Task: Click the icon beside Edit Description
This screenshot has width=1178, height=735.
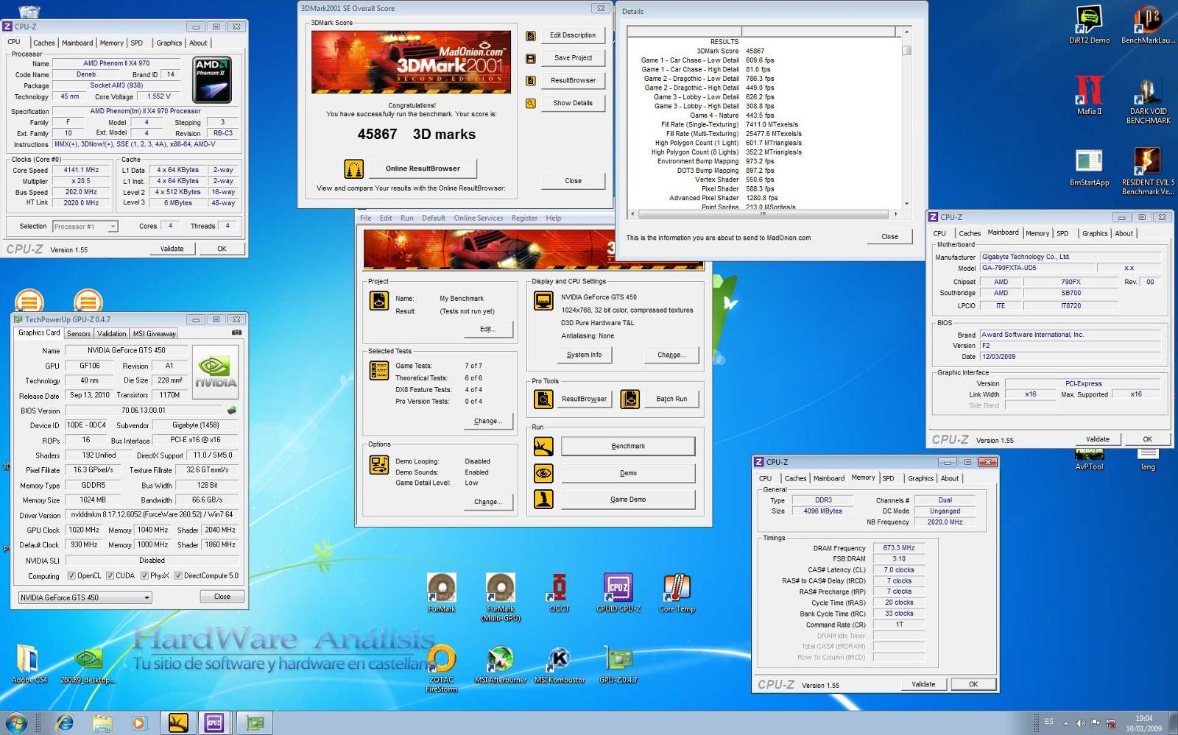Action: tap(530, 35)
